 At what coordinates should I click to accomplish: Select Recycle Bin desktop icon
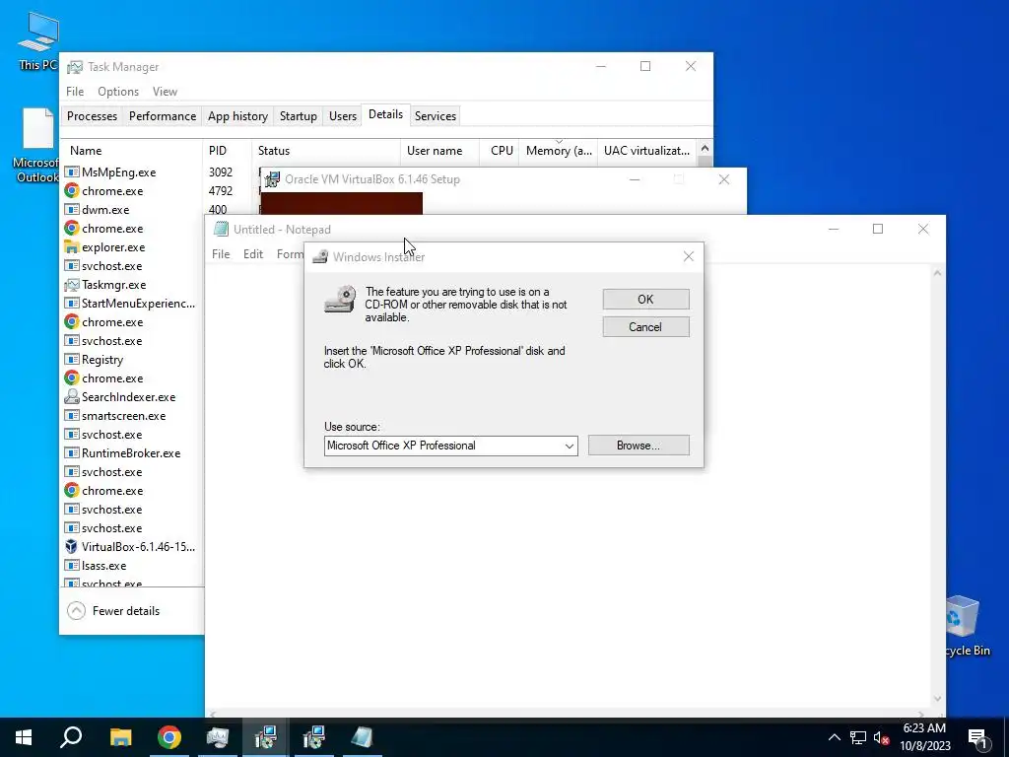click(964, 626)
